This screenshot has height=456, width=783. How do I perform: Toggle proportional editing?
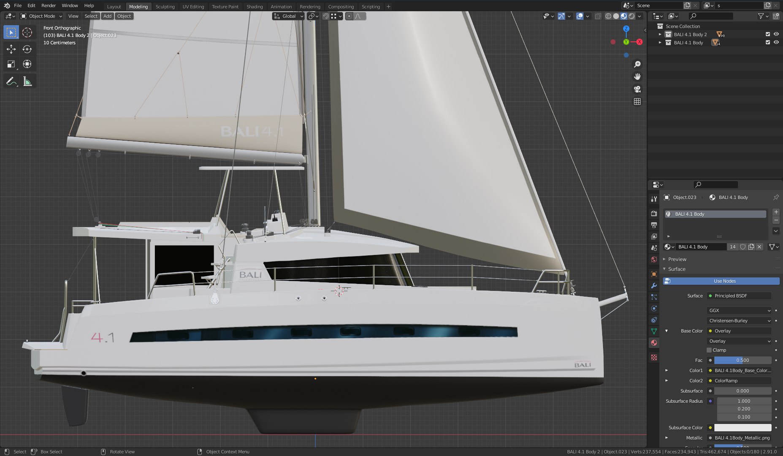[349, 16]
